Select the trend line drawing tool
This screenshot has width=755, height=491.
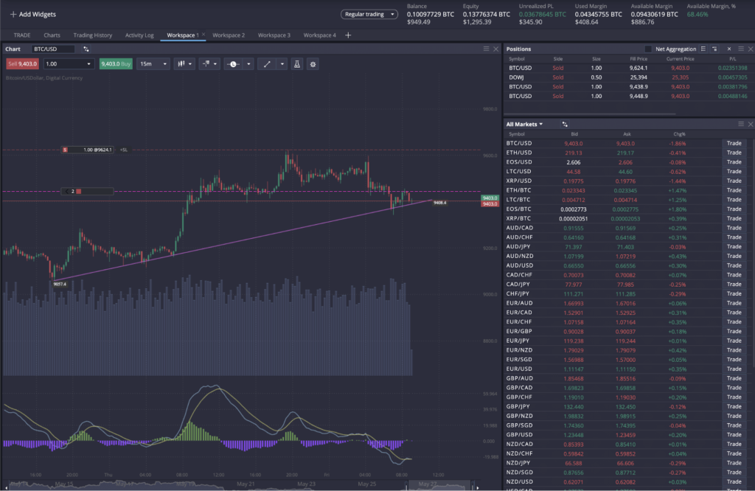263,64
